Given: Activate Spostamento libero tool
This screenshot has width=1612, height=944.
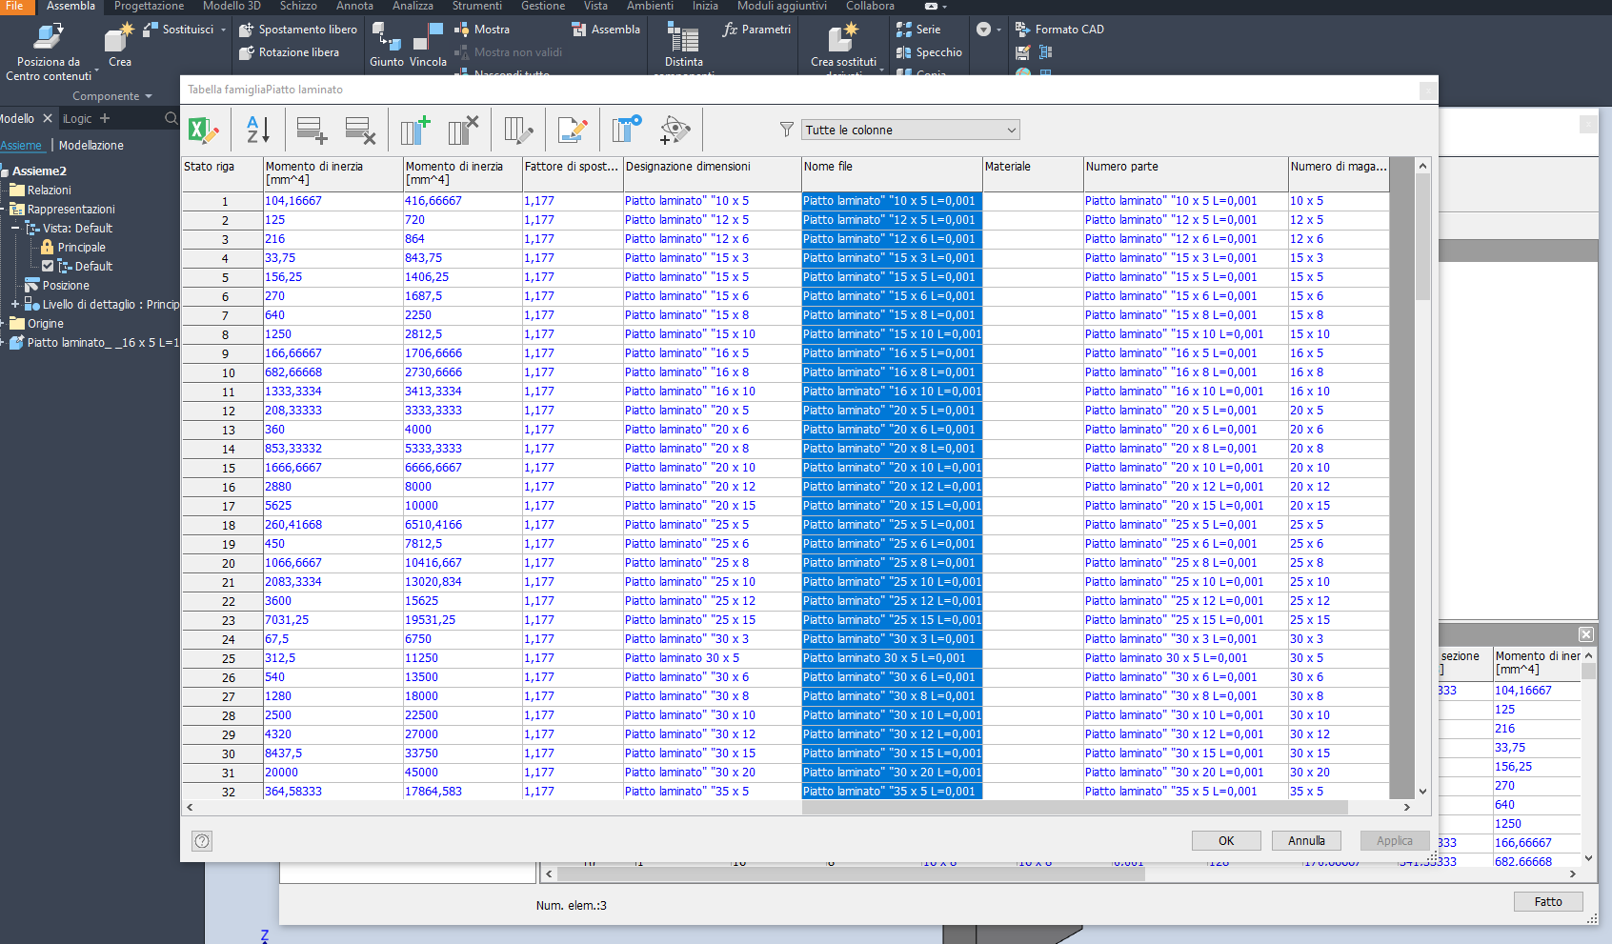Looking at the screenshot, I should [x=298, y=30].
